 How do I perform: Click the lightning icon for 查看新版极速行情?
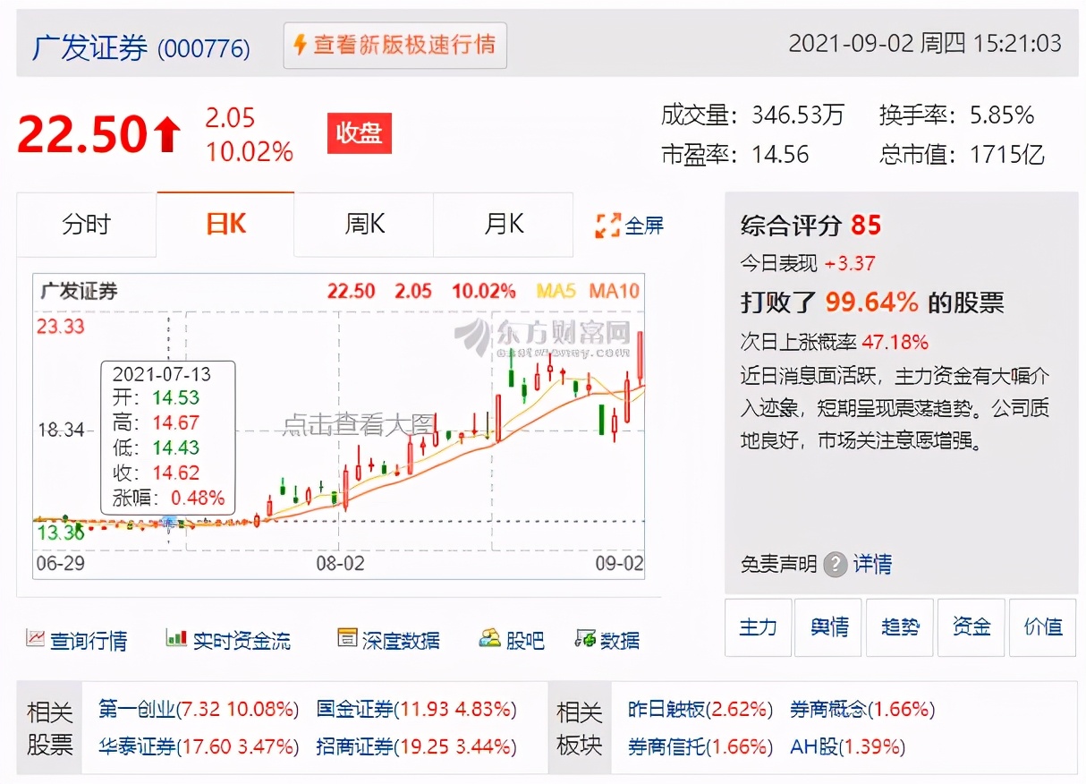click(298, 46)
